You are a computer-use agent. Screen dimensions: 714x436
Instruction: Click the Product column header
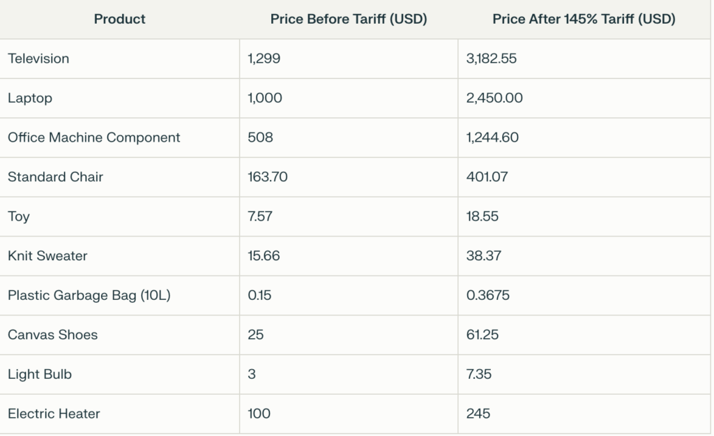click(119, 20)
